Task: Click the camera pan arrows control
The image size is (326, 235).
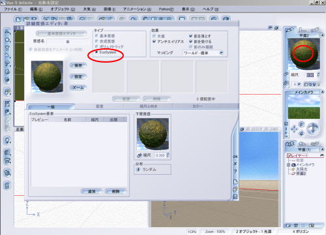Action: click(x=294, y=129)
